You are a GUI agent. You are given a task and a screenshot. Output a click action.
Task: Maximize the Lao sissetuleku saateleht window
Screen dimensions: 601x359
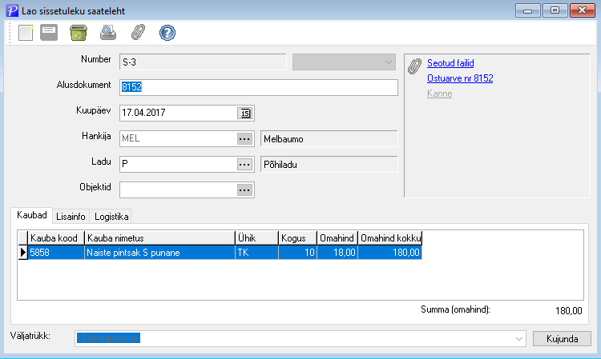coord(555,10)
